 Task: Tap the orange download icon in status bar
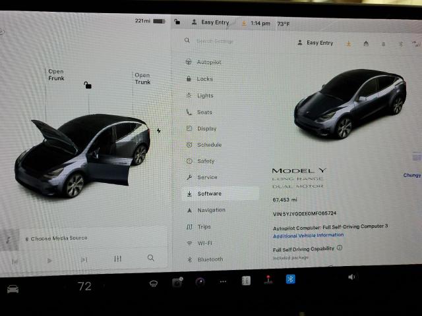point(244,24)
